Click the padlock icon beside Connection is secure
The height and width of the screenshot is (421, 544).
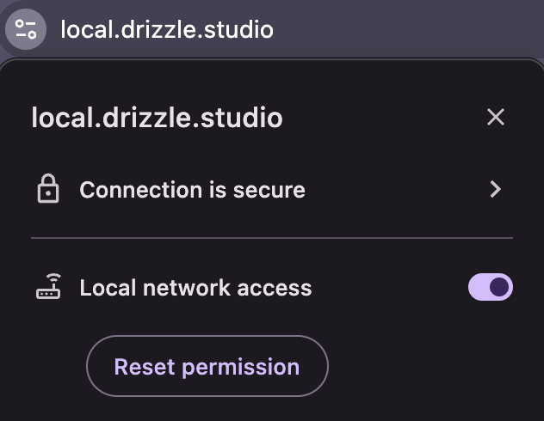[48, 189]
